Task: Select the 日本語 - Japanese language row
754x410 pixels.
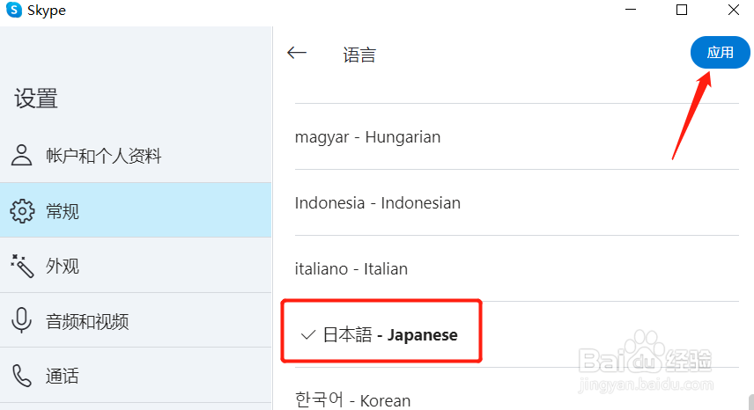Action: (390, 335)
